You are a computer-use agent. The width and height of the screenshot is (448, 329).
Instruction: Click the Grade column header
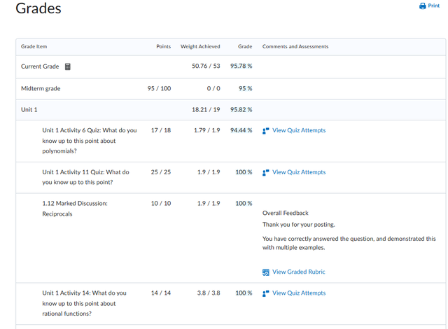245,47
